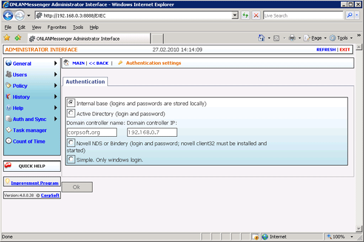
Task: Click the Home toolbar icon
Action: point(261,38)
